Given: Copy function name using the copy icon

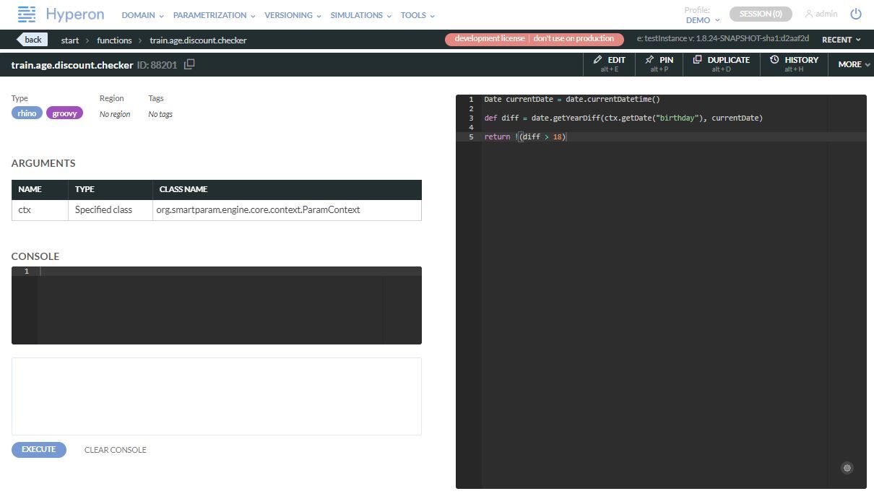Looking at the screenshot, I should point(189,64).
